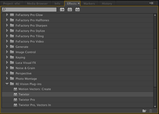Click the Twixtor Pro, Vectors In effect icon
The height and width of the screenshot is (114, 159).
[15, 105]
